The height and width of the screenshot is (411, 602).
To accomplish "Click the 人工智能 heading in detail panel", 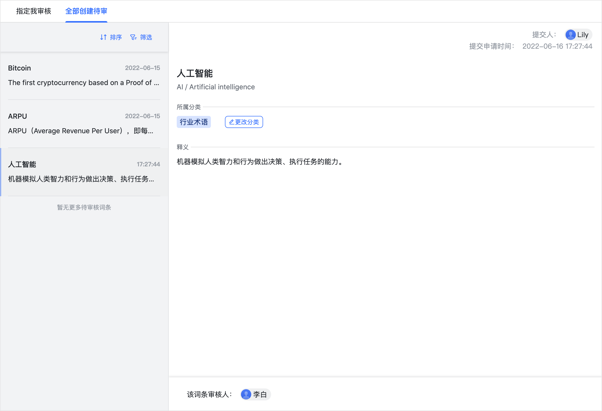I will 195,74.
